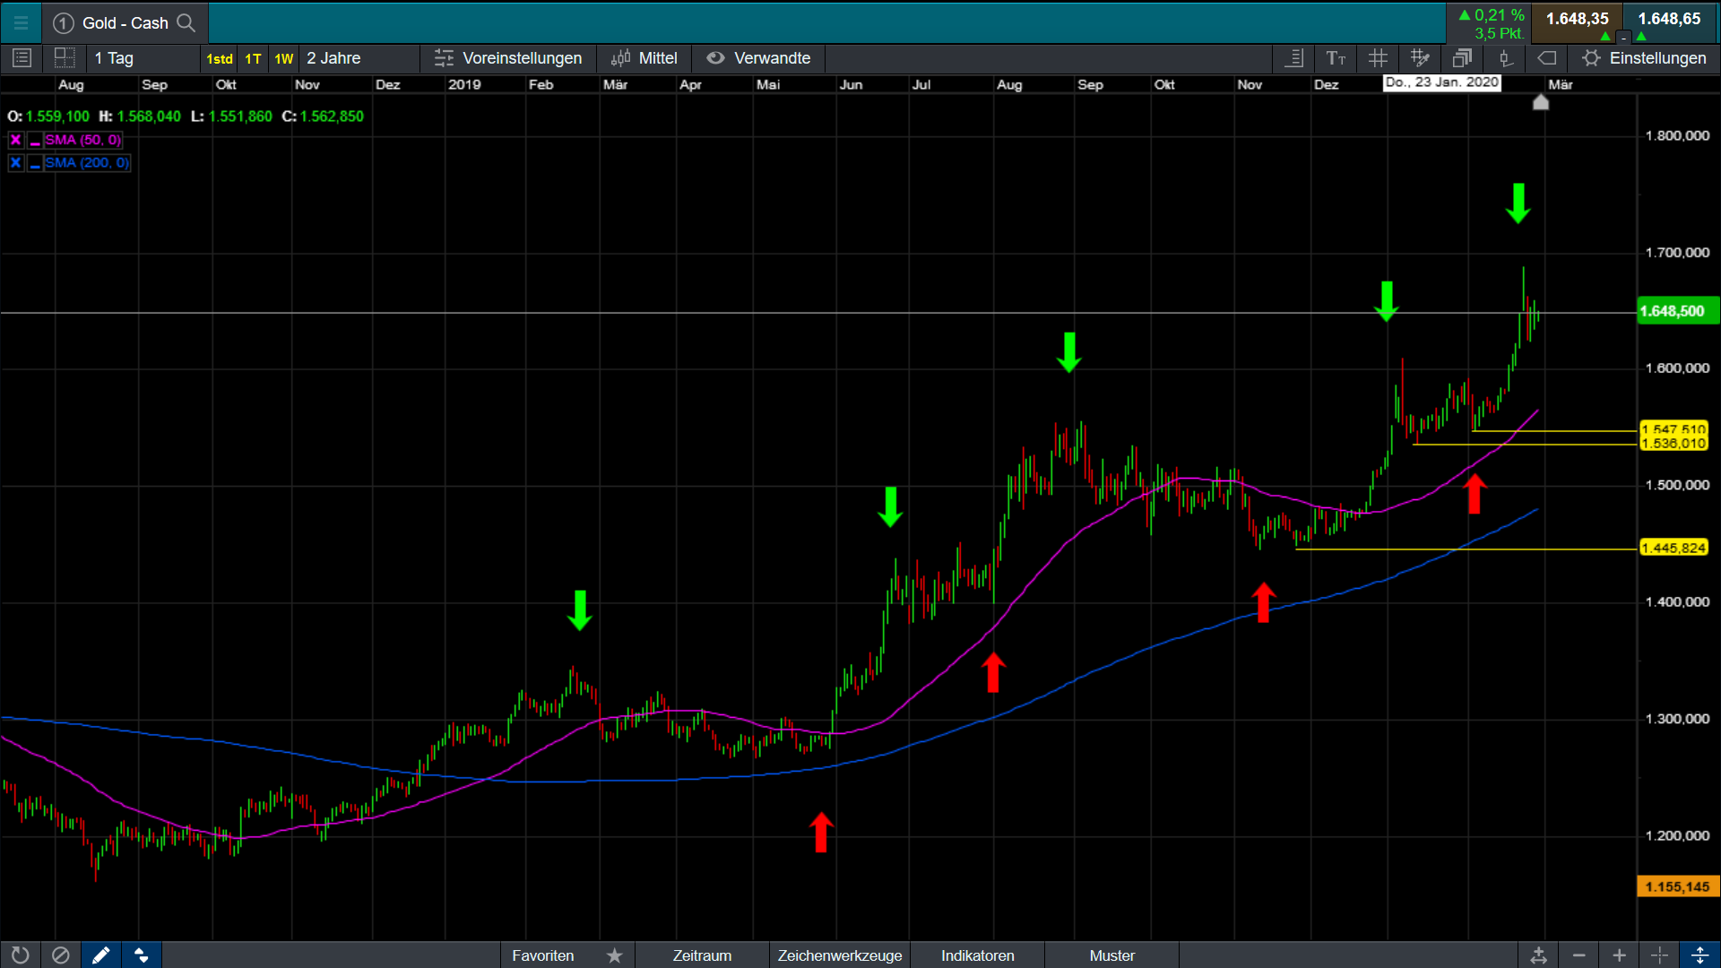The width and height of the screenshot is (1721, 968).
Task: Click the reset refresh icon at bottom left
Action: (20, 955)
